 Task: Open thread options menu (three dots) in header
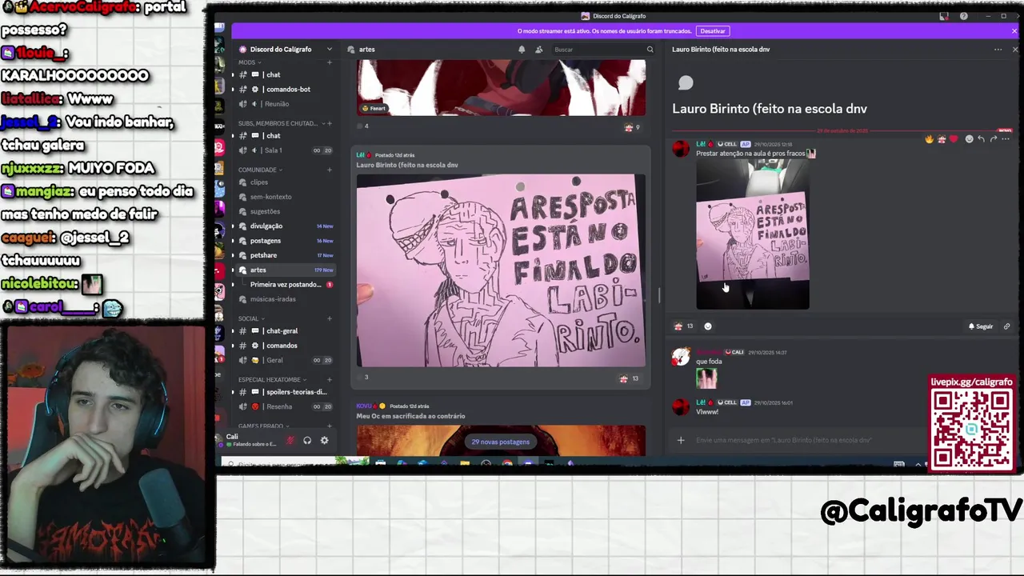coord(998,50)
